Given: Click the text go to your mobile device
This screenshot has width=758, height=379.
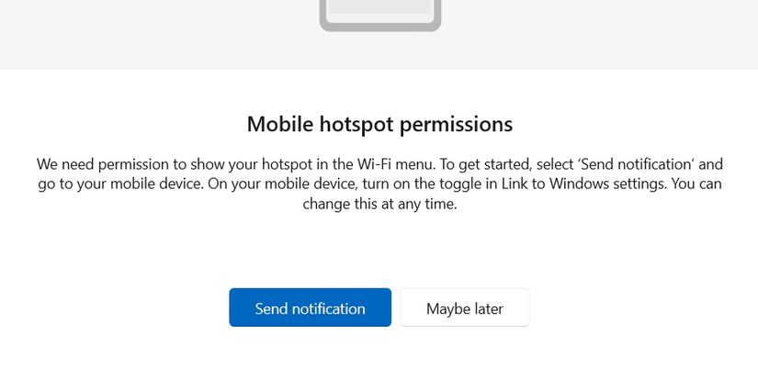Looking at the screenshot, I should click(121, 184).
